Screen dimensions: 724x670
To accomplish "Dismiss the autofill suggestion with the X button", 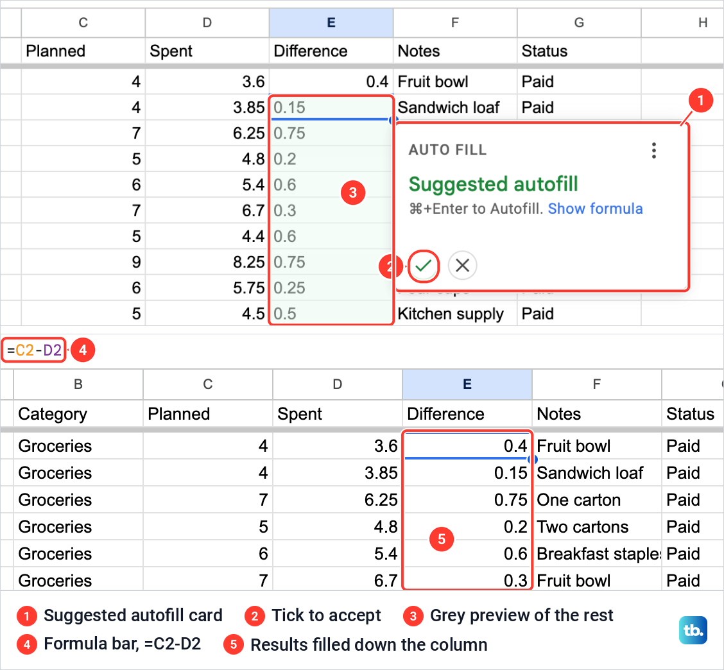I will (x=462, y=266).
